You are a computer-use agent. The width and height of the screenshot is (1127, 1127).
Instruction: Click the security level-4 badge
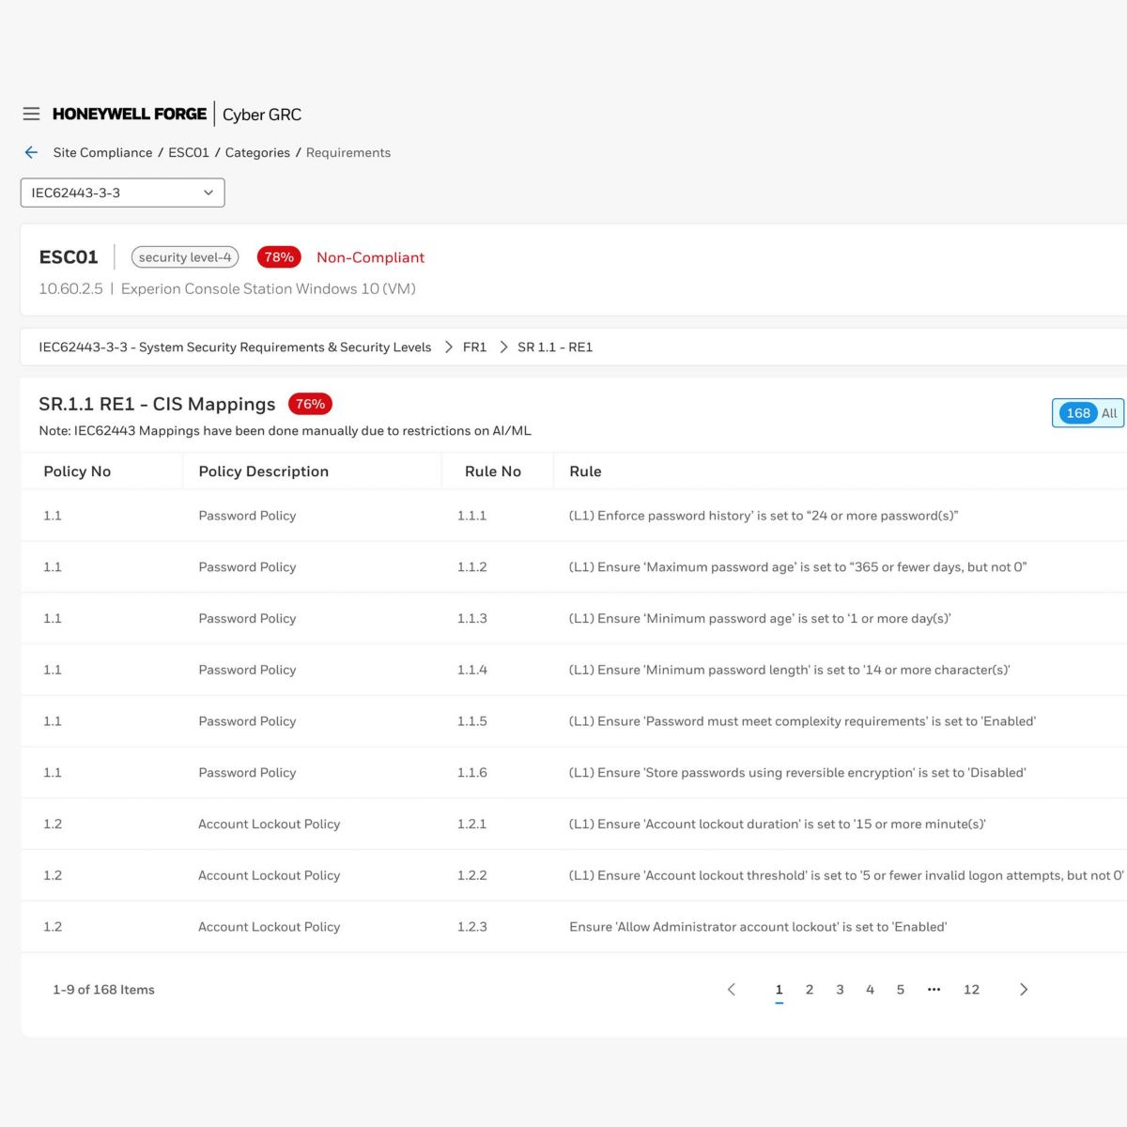tap(185, 257)
